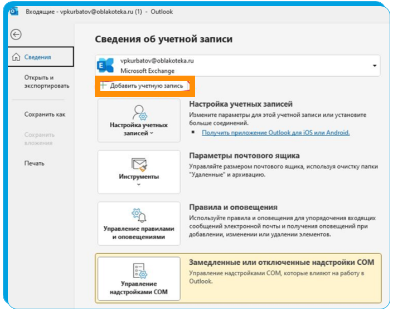
Task: Click the Microsoft Exchange label text
Action: 147,71
